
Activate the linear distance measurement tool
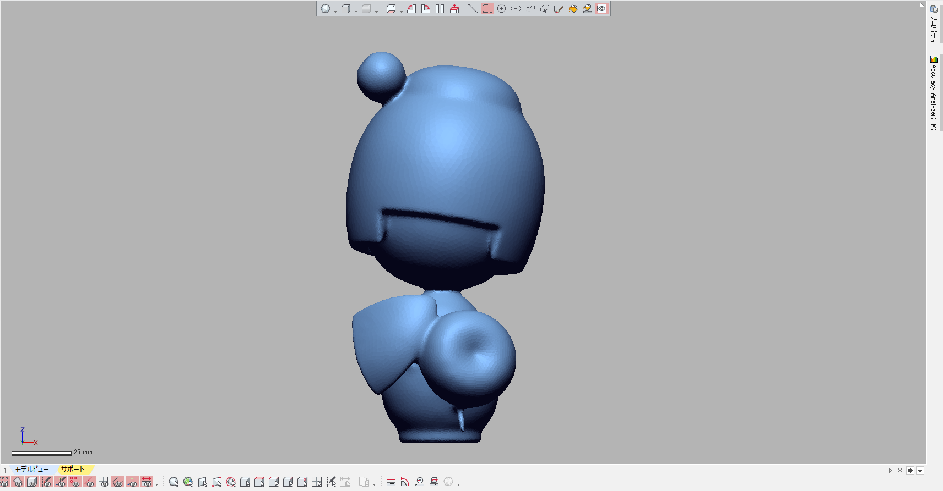coord(391,482)
